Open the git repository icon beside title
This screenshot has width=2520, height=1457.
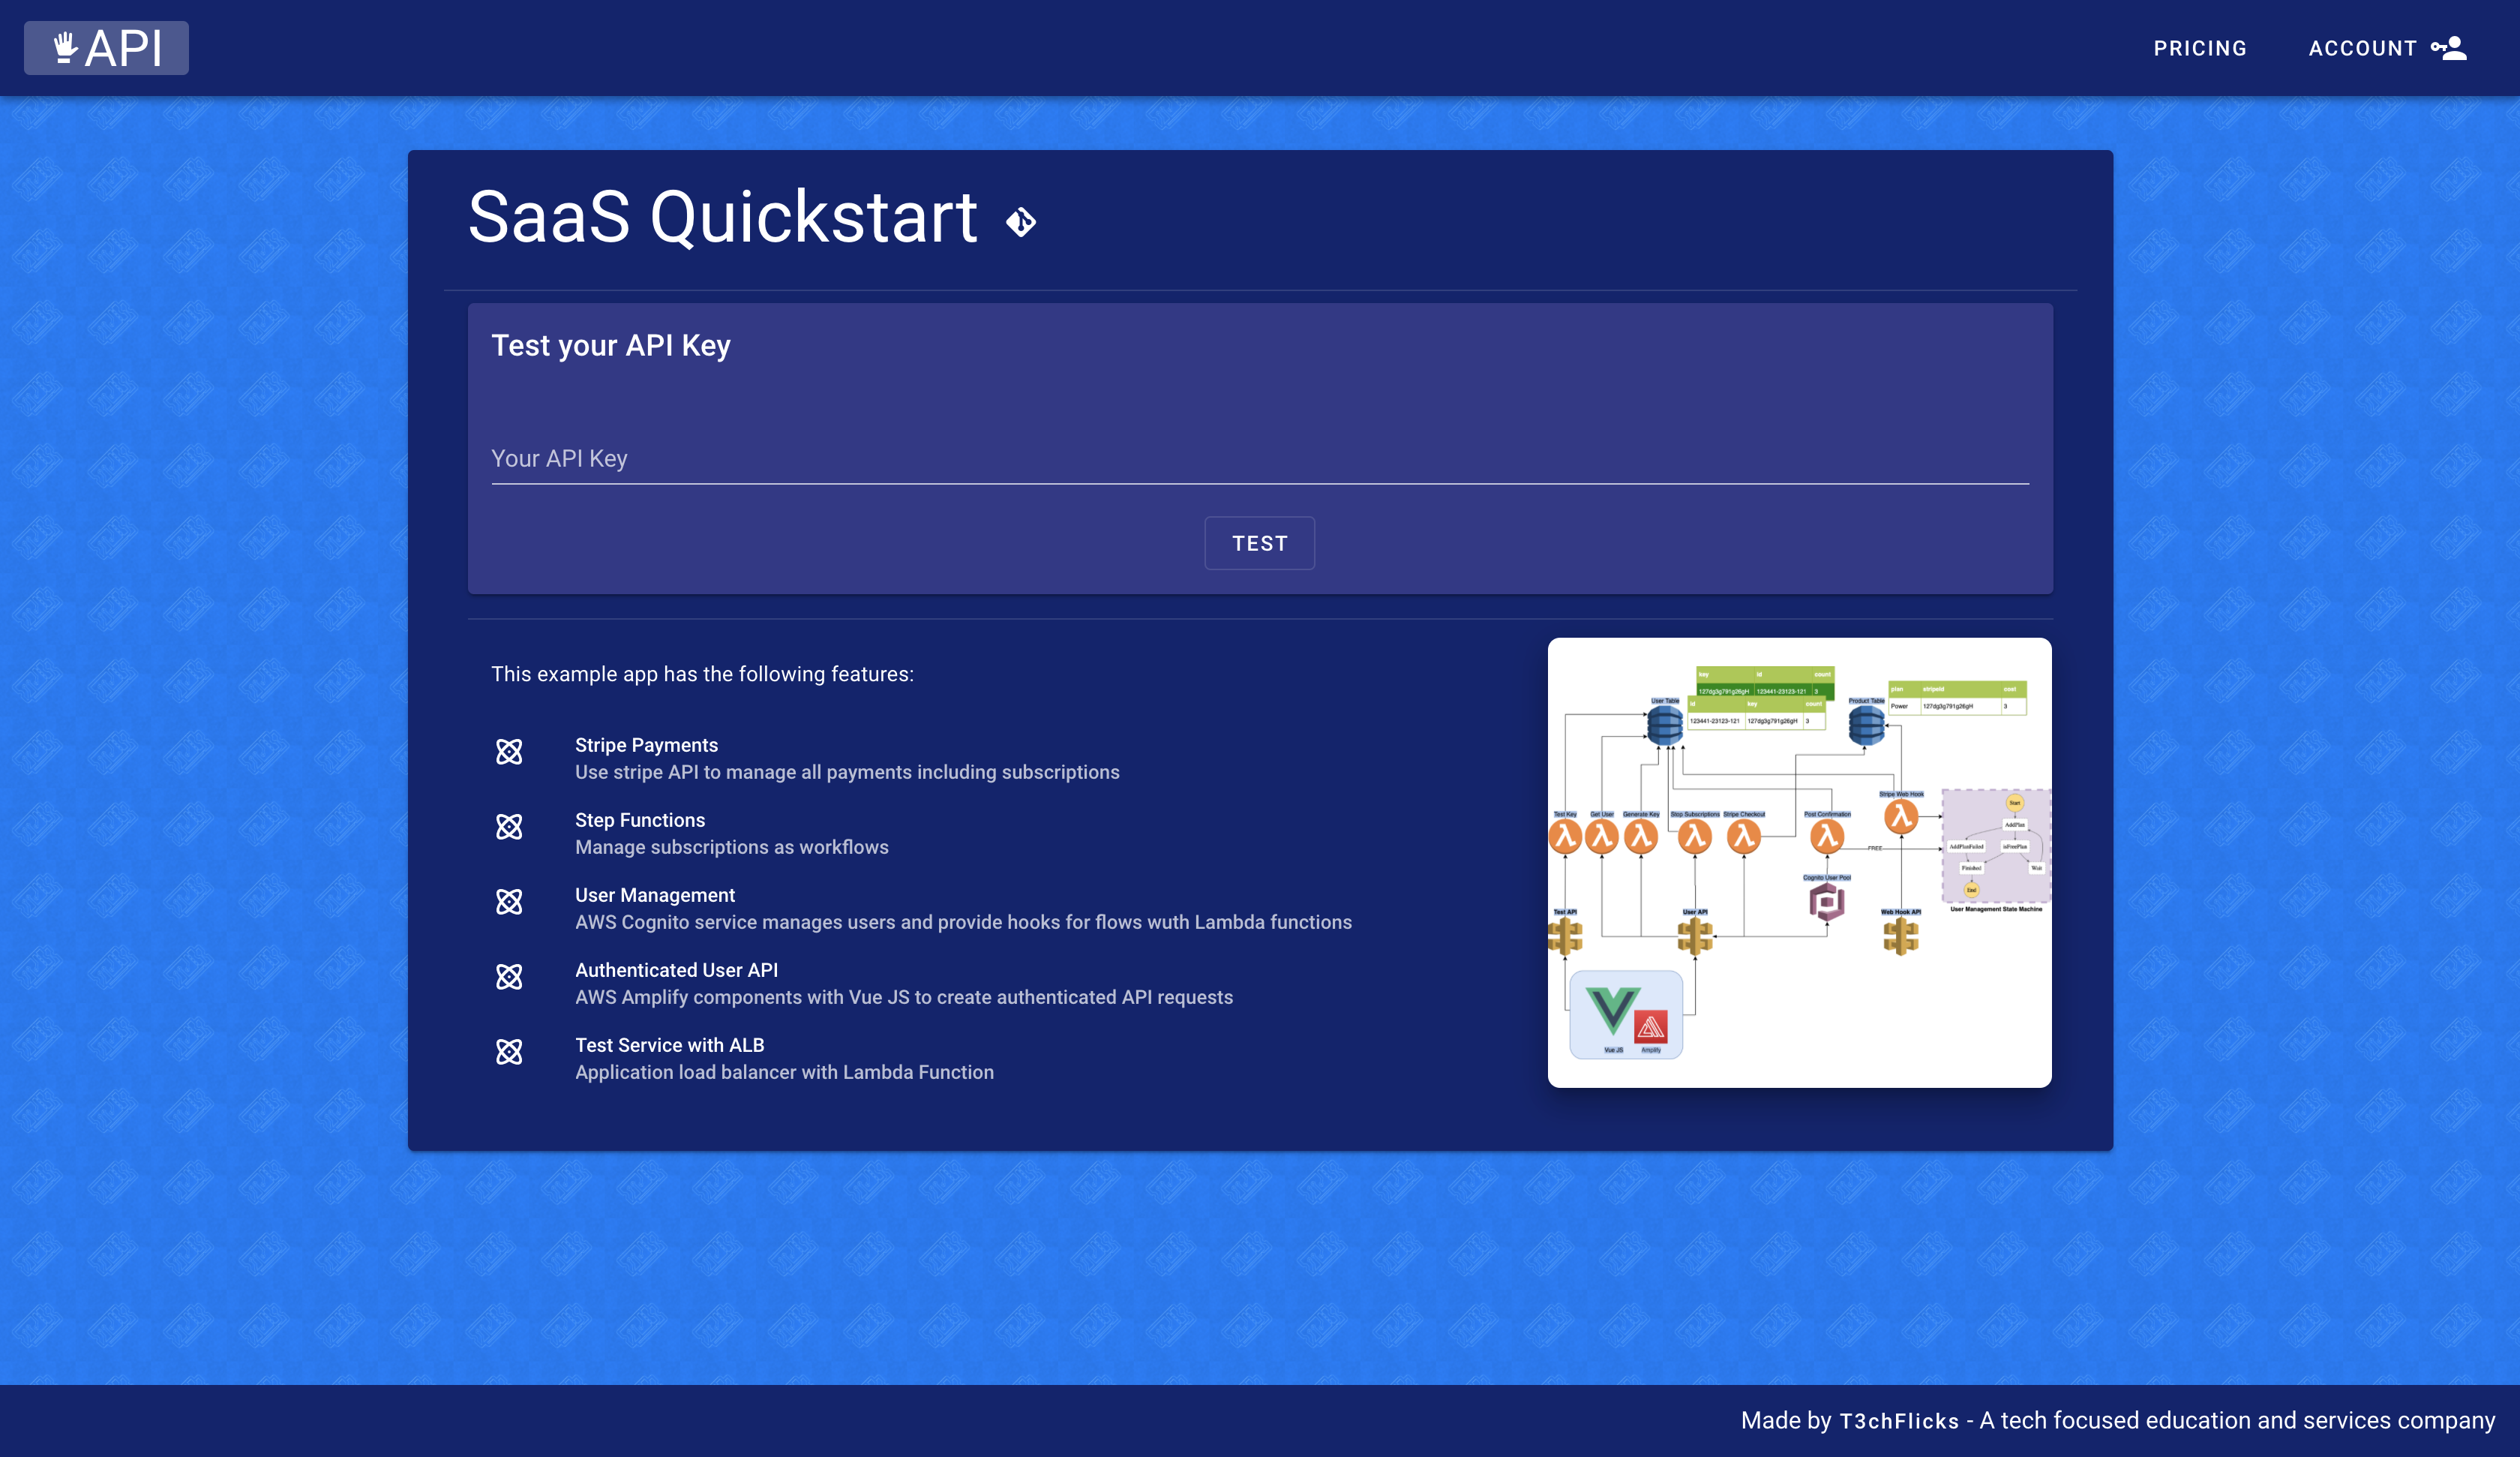(1020, 221)
